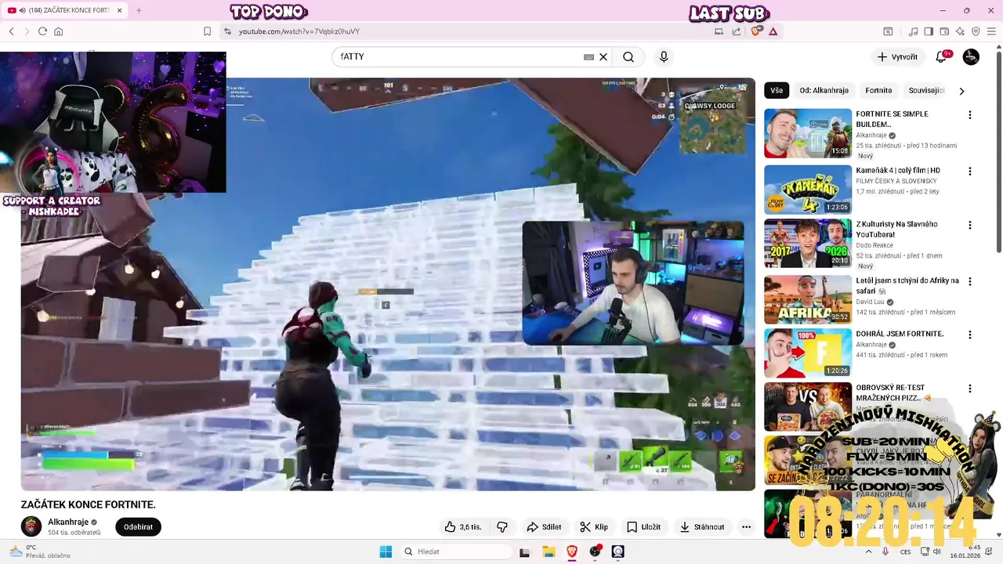Open options for Kameňák 4 video
The height and width of the screenshot is (564, 1003).
(970, 172)
